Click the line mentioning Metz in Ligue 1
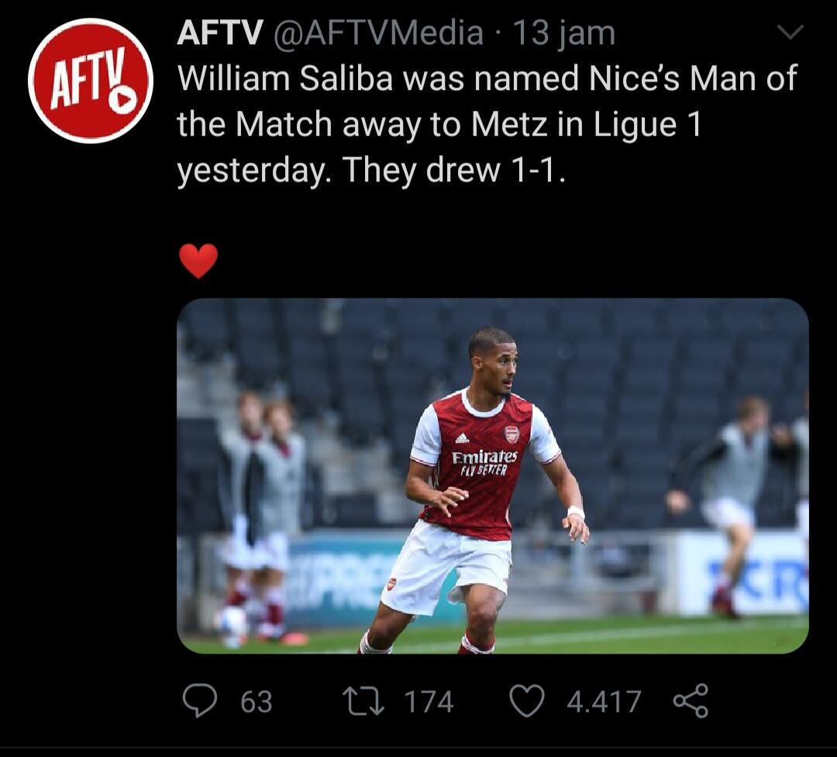This screenshot has width=837, height=757. point(439,124)
